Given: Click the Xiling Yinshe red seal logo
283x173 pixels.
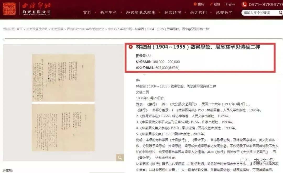Looking at the screenshot, I should point(9,9).
